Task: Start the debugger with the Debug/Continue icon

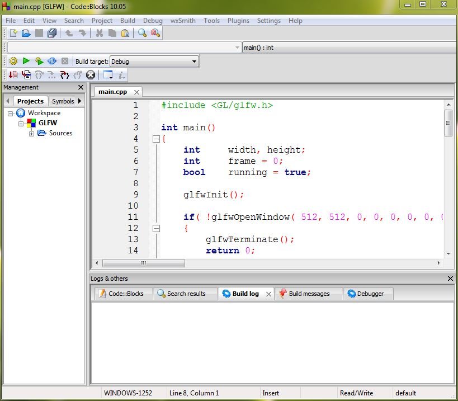Action: [x=13, y=75]
